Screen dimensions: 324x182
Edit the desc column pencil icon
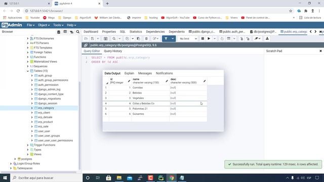point(205,81)
